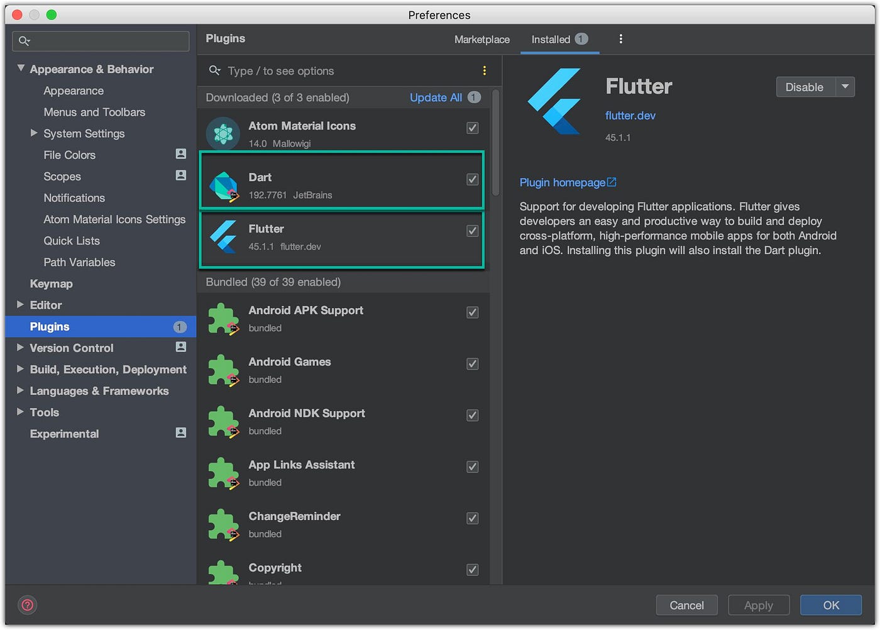Click the Dart plugin icon
Viewport: 880px width, 630px height.
coord(224,185)
